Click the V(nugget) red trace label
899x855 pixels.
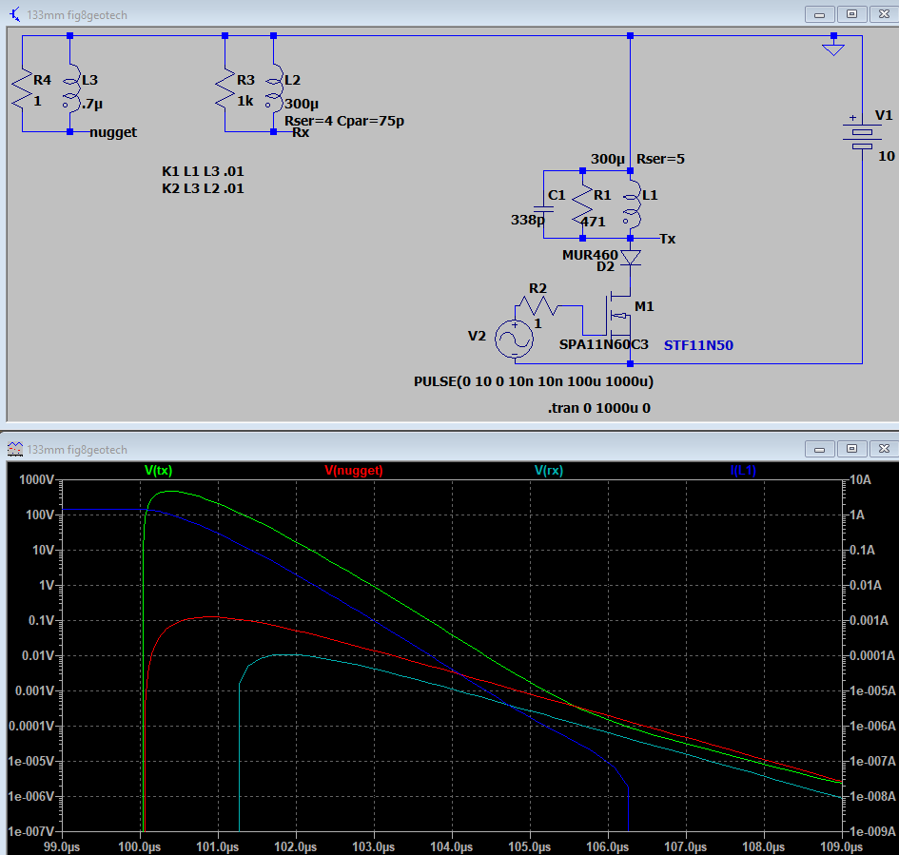pos(354,470)
